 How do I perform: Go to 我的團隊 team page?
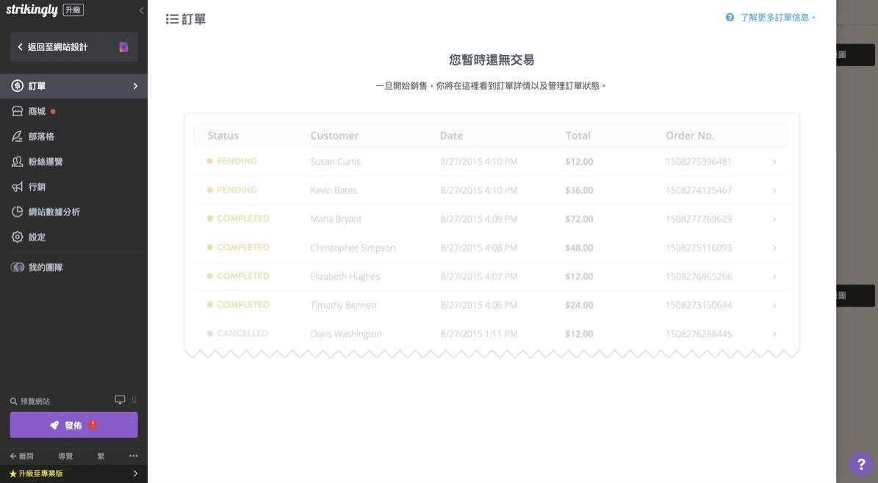coord(45,268)
